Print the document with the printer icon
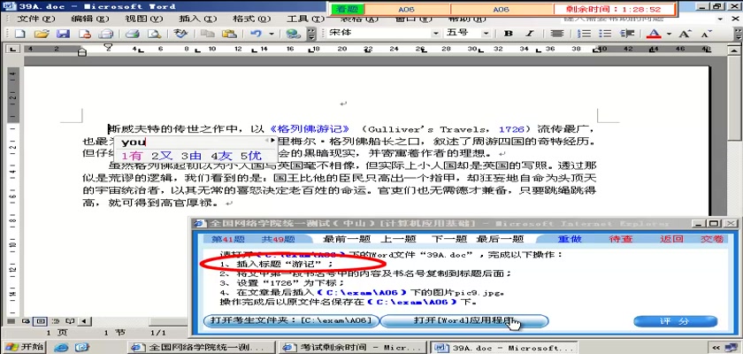The height and width of the screenshot is (354, 743). click(132, 34)
